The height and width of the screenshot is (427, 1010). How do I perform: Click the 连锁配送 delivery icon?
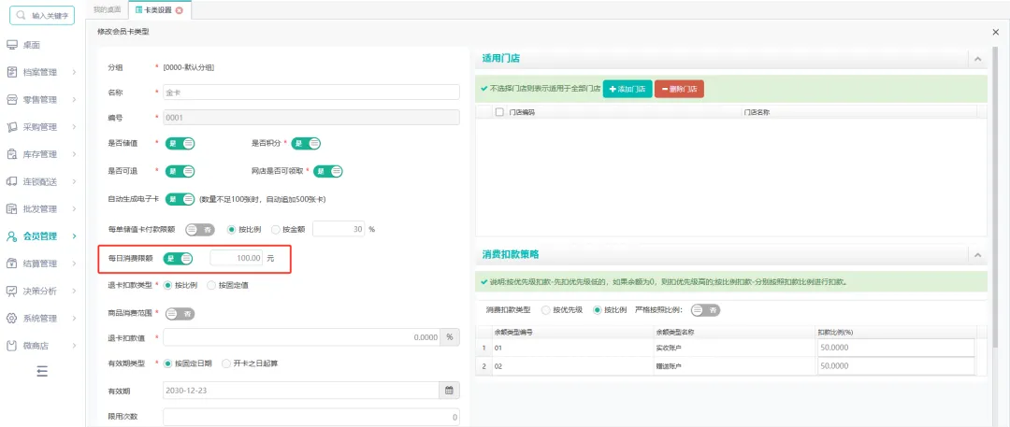click(x=11, y=181)
